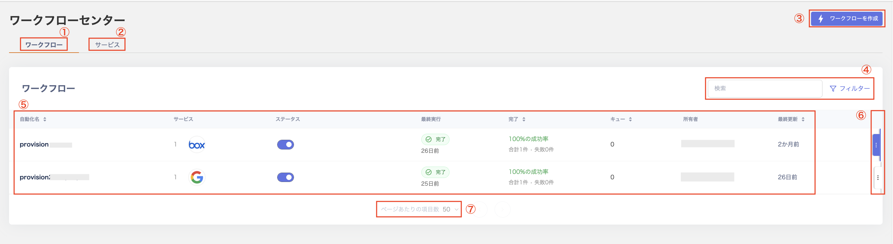893x244 pixels.
Task: Click the フィルター link
Action: pyautogui.click(x=854, y=88)
